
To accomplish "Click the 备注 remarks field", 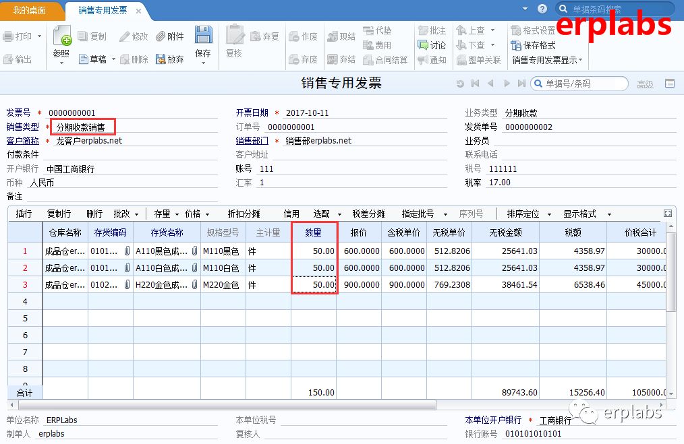I will point(123,197).
